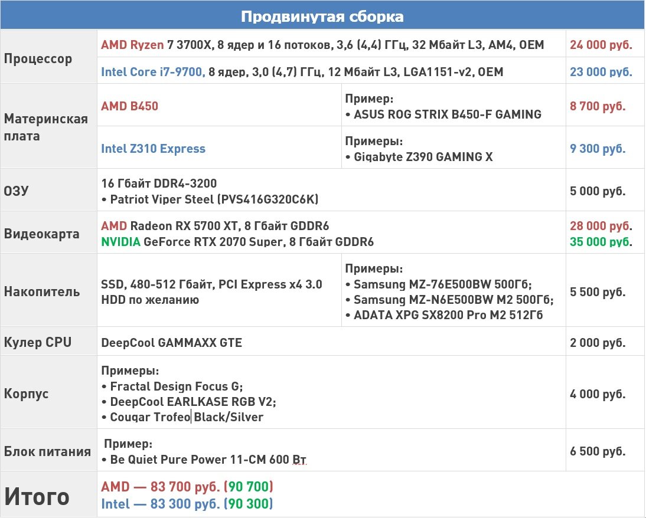Click the 'Накопитель' row label
This screenshot has height=518, width=646.
click(x=41, y=291)
